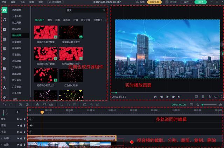Click the 反馈 feedback link
This screenshot has width=224, height=148.
pyautogui.click(x=141, y=2)
